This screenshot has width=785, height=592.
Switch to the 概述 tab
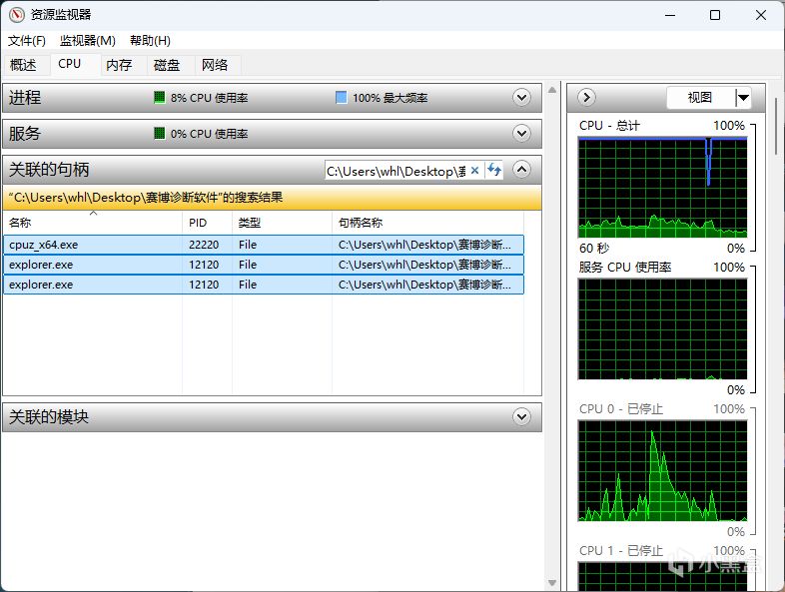coord(24,65)
